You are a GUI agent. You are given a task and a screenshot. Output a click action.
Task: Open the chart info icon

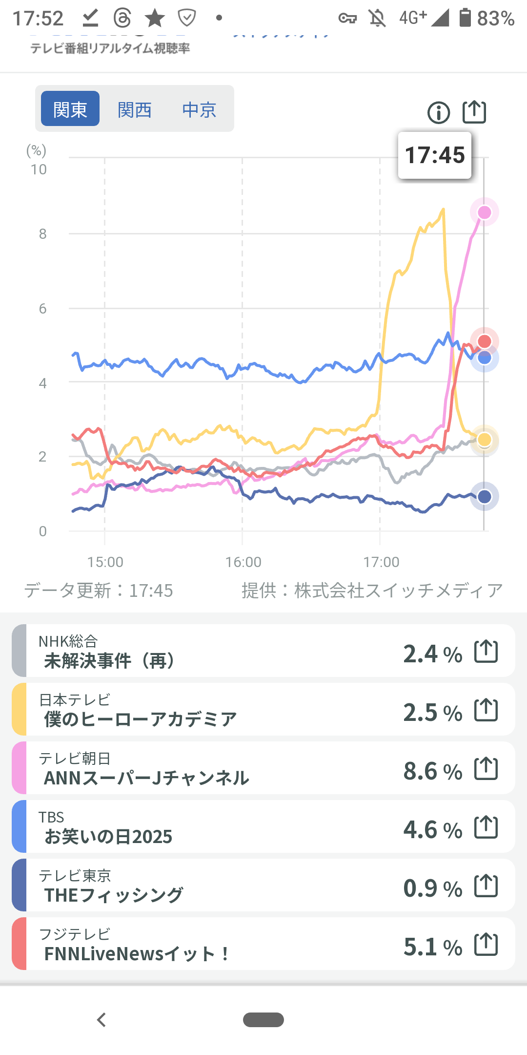[x=438, y=113]
